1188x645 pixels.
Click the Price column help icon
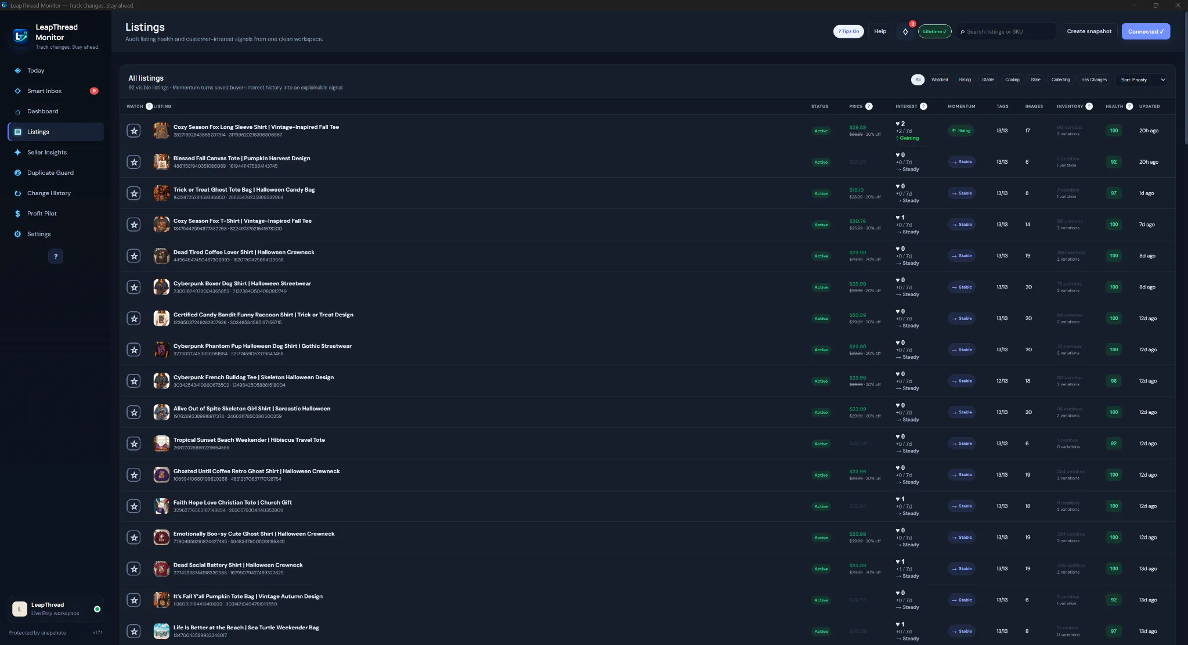coord(869,106)
